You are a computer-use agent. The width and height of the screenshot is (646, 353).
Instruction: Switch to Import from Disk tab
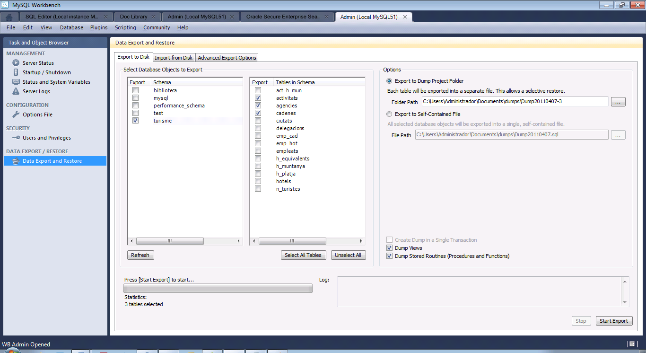[x=174, y=58]
